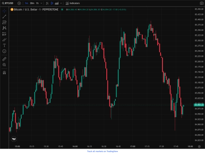Open chart settings gear at axis corner

click(199, 146)
